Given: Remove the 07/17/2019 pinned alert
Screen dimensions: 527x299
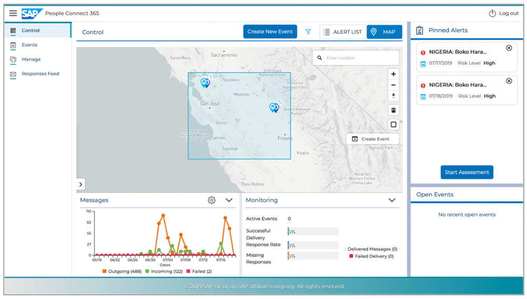Looking at the screenshot, I should pos(509,48).
